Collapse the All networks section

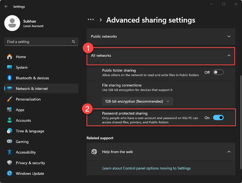[161, 56]
